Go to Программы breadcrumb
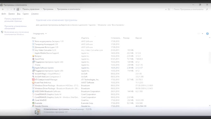Screen dimensions: 211x119 (48, 9)
